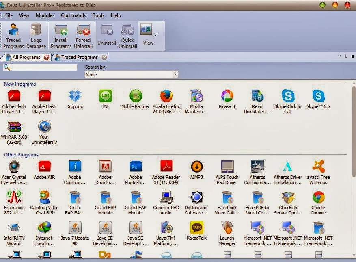Screen dimensions: 356x262
Task: Launch Forced Uninstall tool
Action: click(83, 36)
